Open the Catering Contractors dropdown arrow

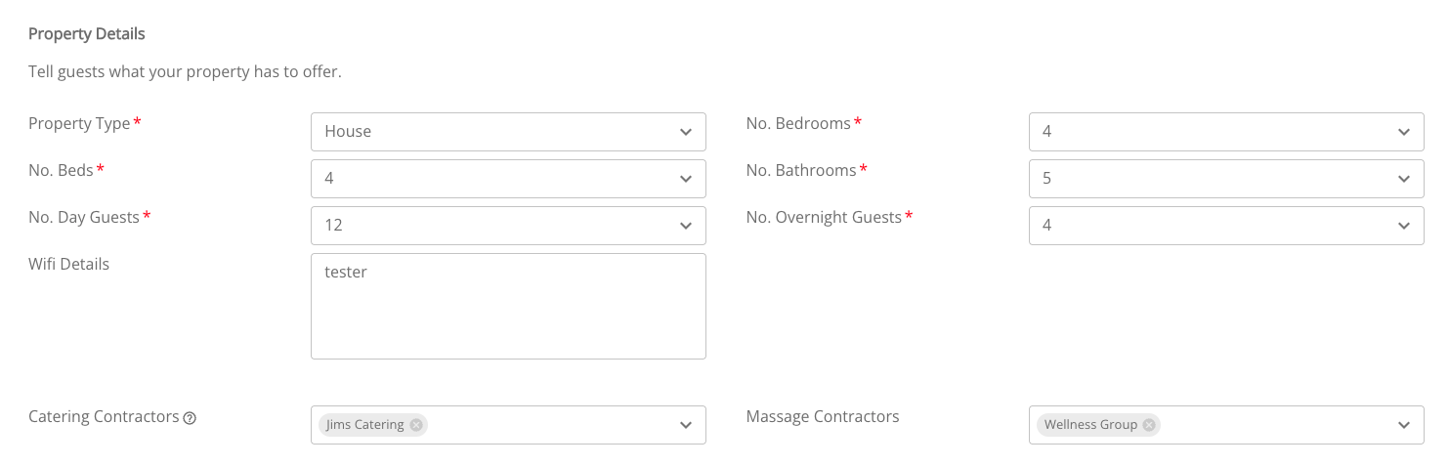point(686,425)
